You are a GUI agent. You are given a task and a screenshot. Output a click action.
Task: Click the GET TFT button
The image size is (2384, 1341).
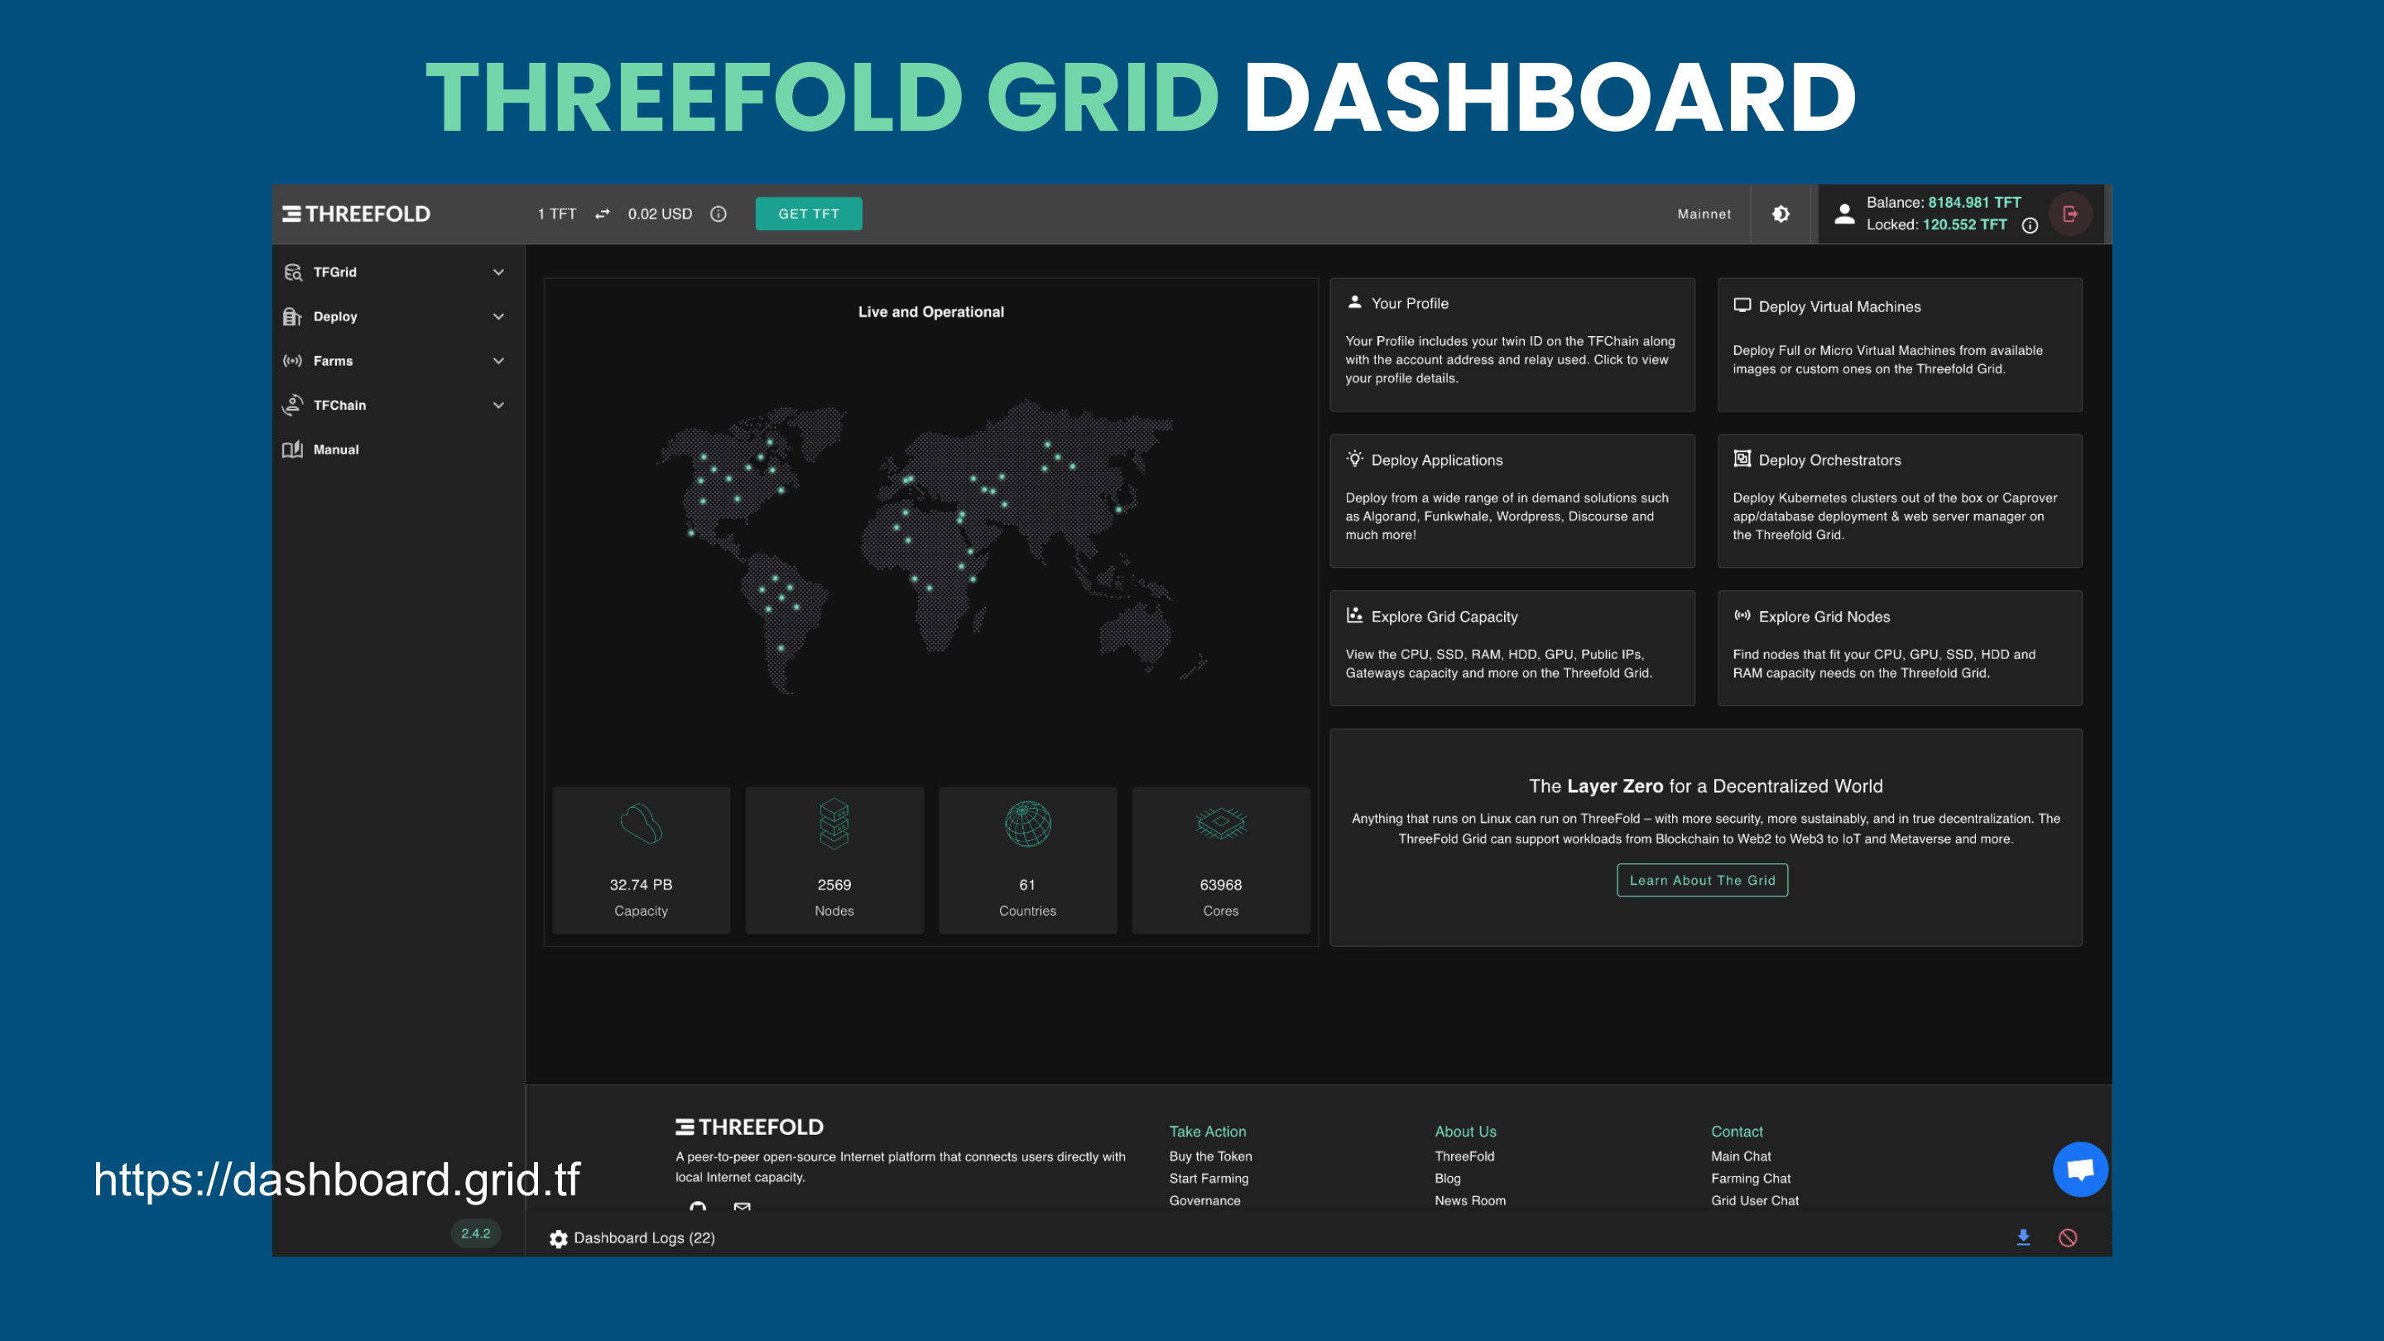pos(808,214)
